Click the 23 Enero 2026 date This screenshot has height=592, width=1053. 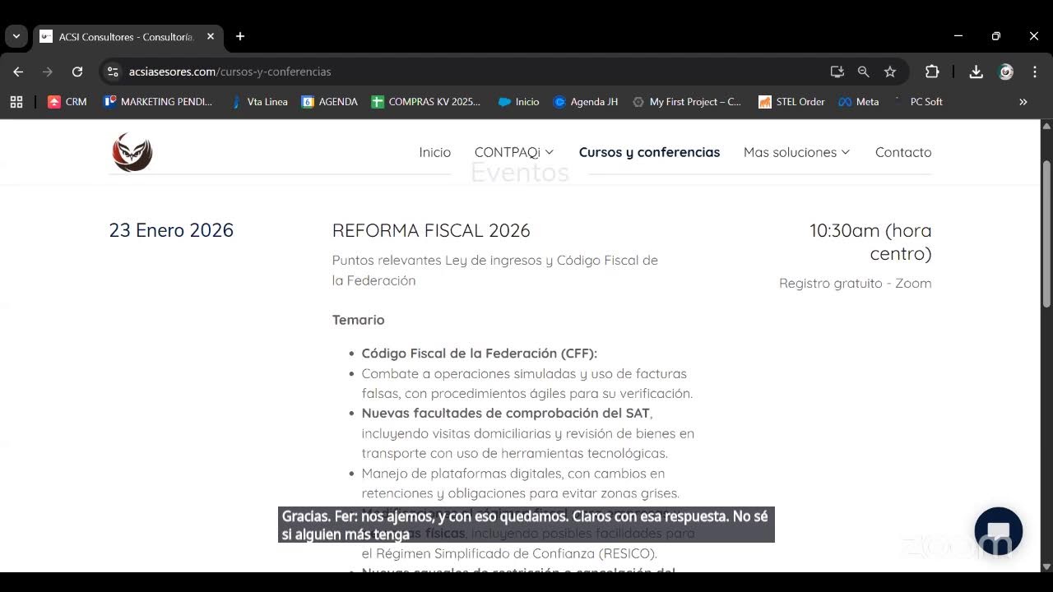click(171, 230)
